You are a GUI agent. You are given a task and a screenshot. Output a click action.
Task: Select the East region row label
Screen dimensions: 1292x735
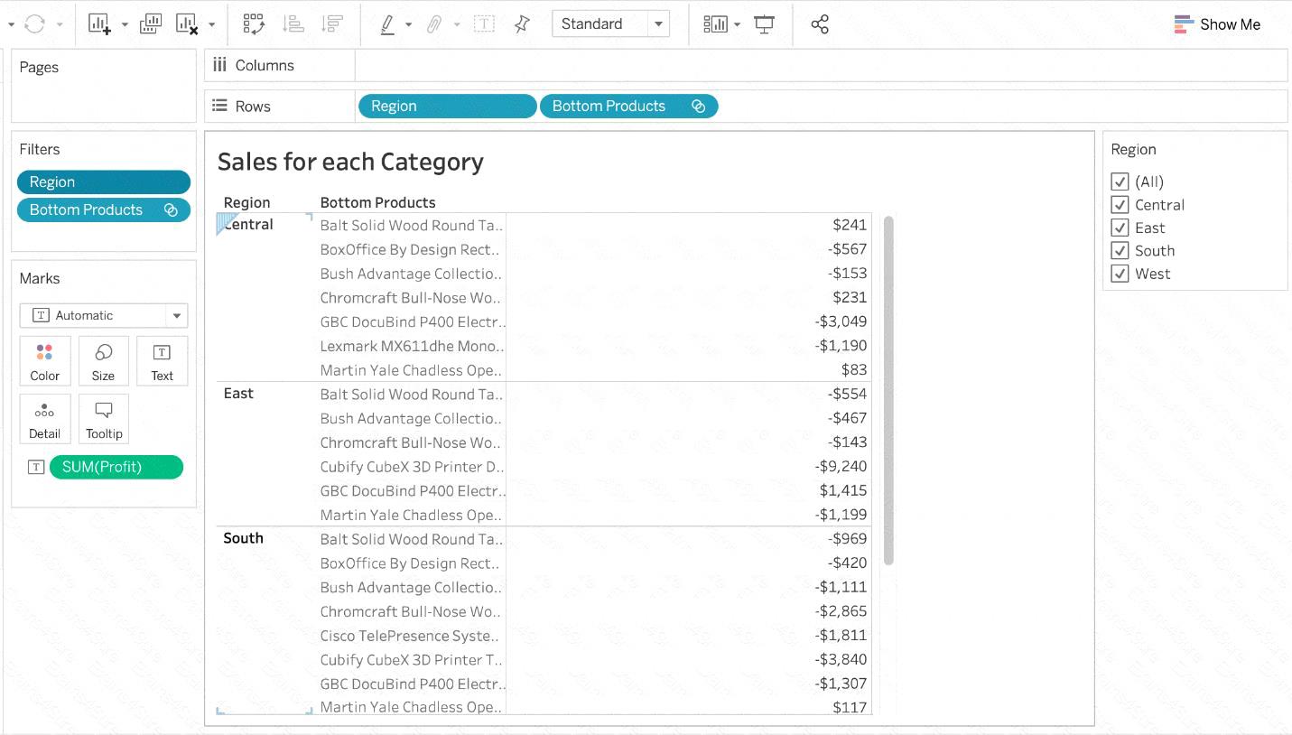coord(238,393)
